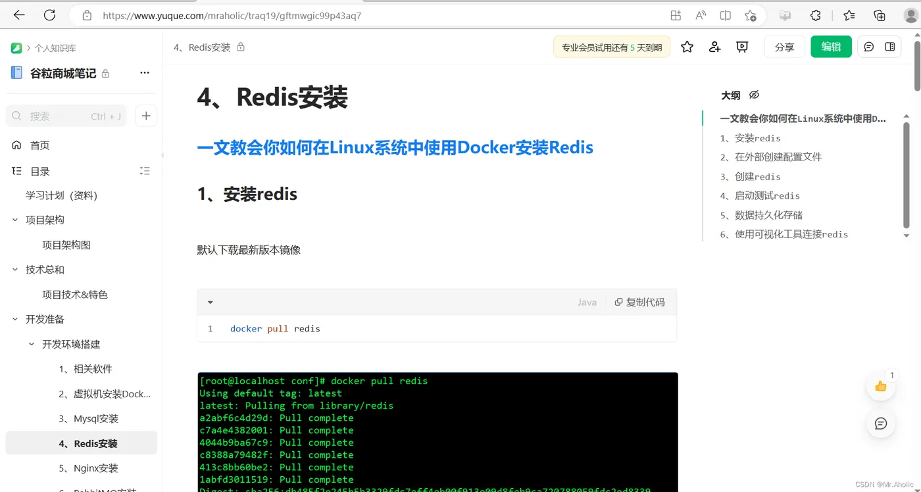
Task: Click the 分享 button
Action: (x=784, y=47)
